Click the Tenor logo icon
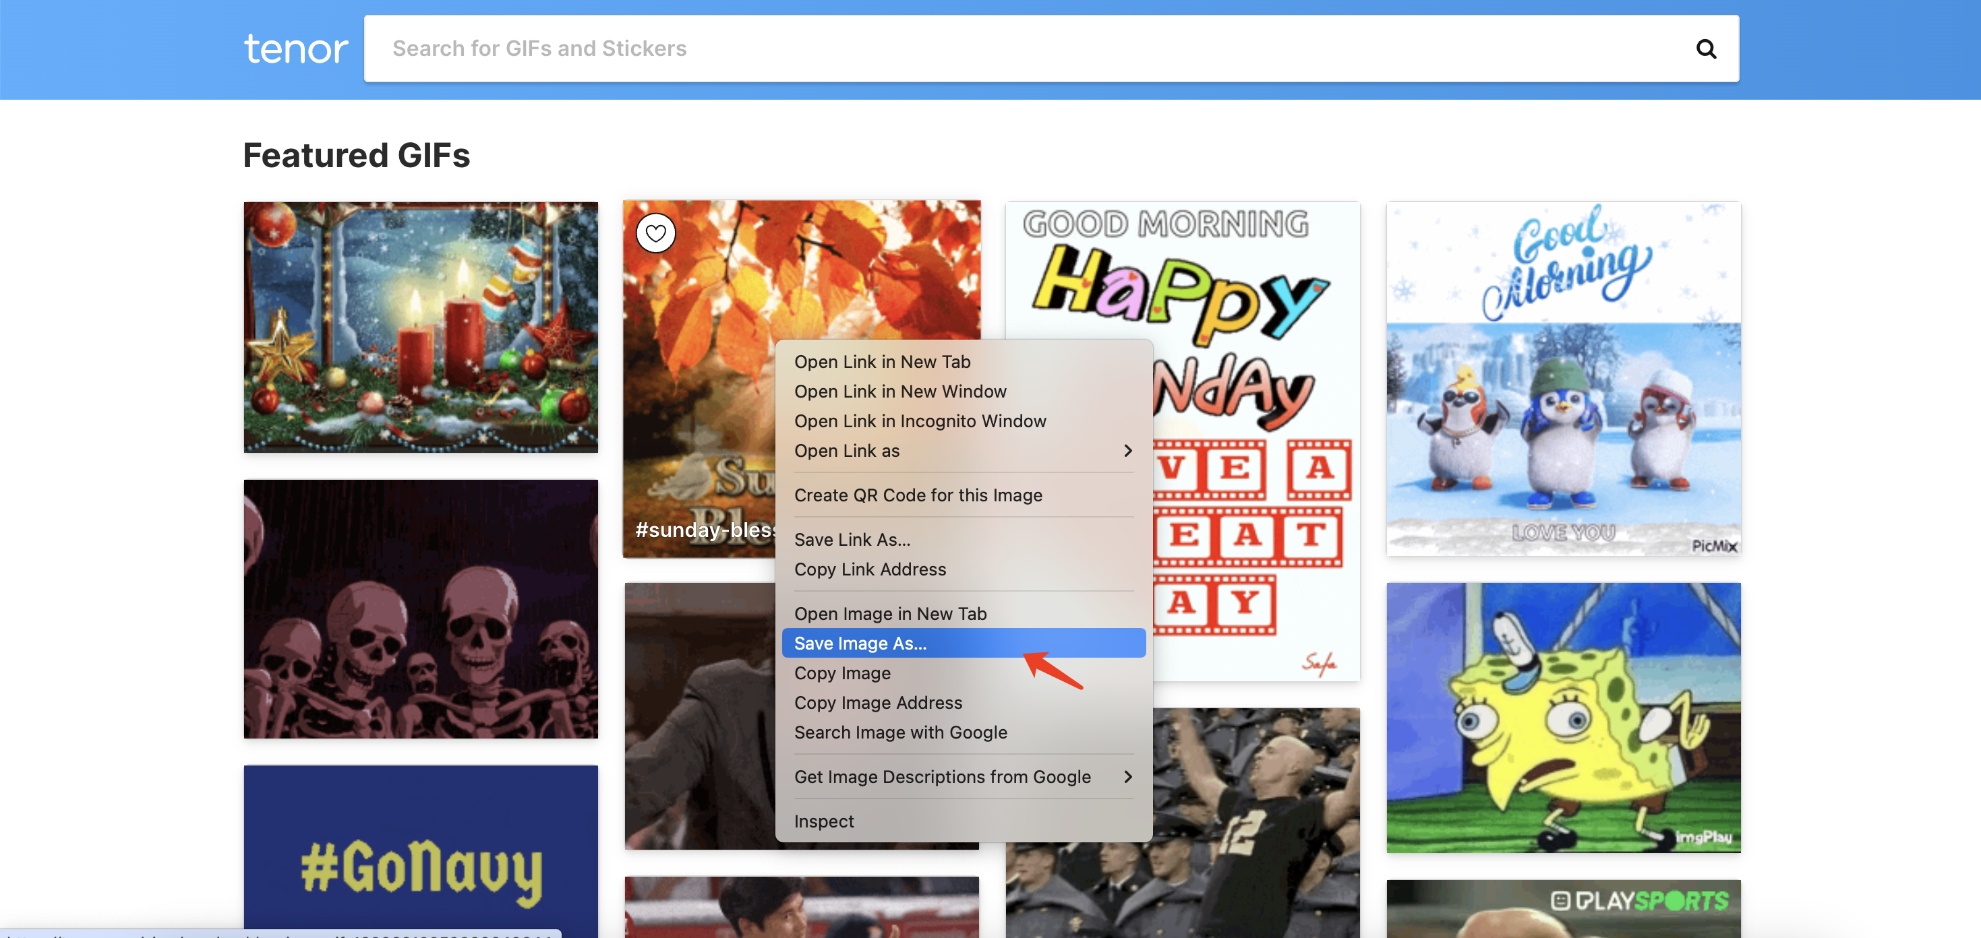This screenshot has height=938, width=1981. tap(295, 48)
